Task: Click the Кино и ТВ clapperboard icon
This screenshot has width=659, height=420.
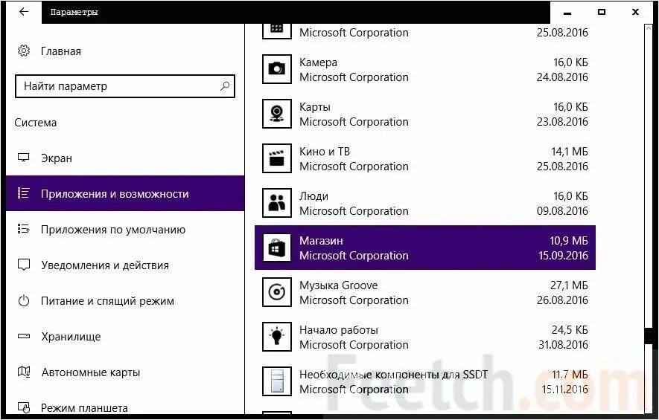Action: (276, 158)
